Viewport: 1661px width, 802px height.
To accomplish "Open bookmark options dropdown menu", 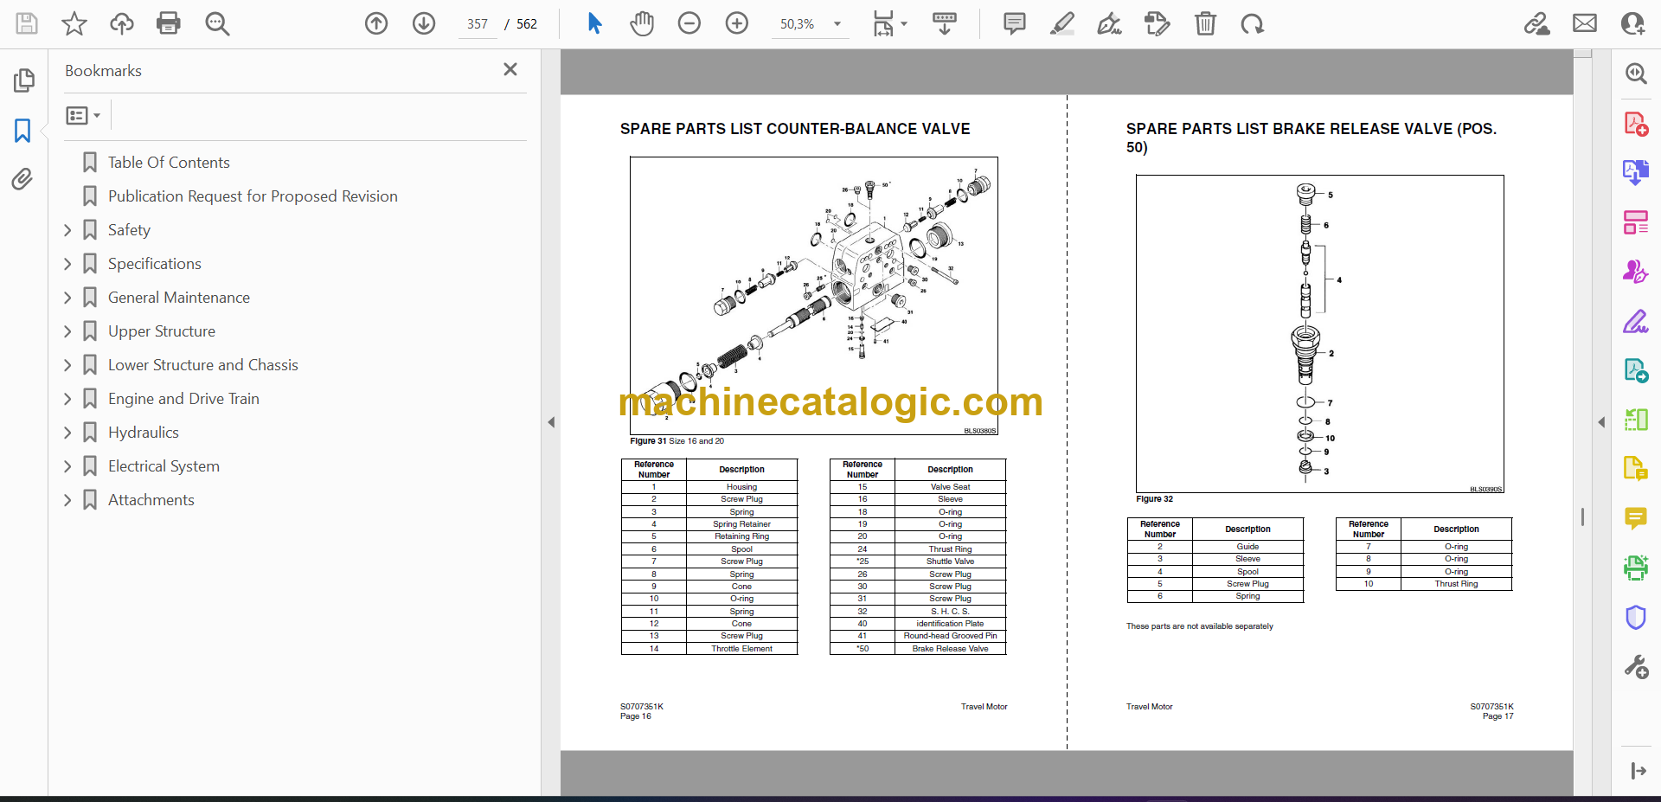I will 84,115.
